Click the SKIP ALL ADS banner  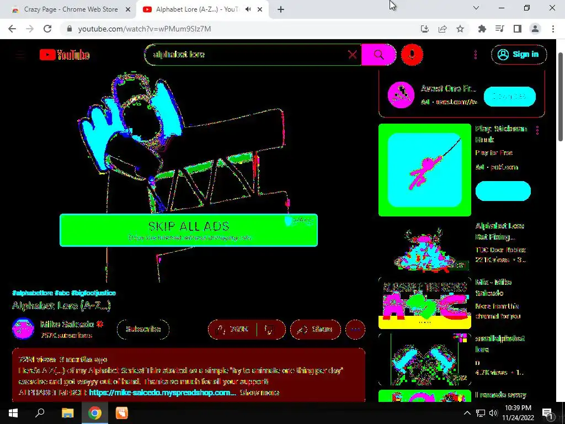point(189,230)
